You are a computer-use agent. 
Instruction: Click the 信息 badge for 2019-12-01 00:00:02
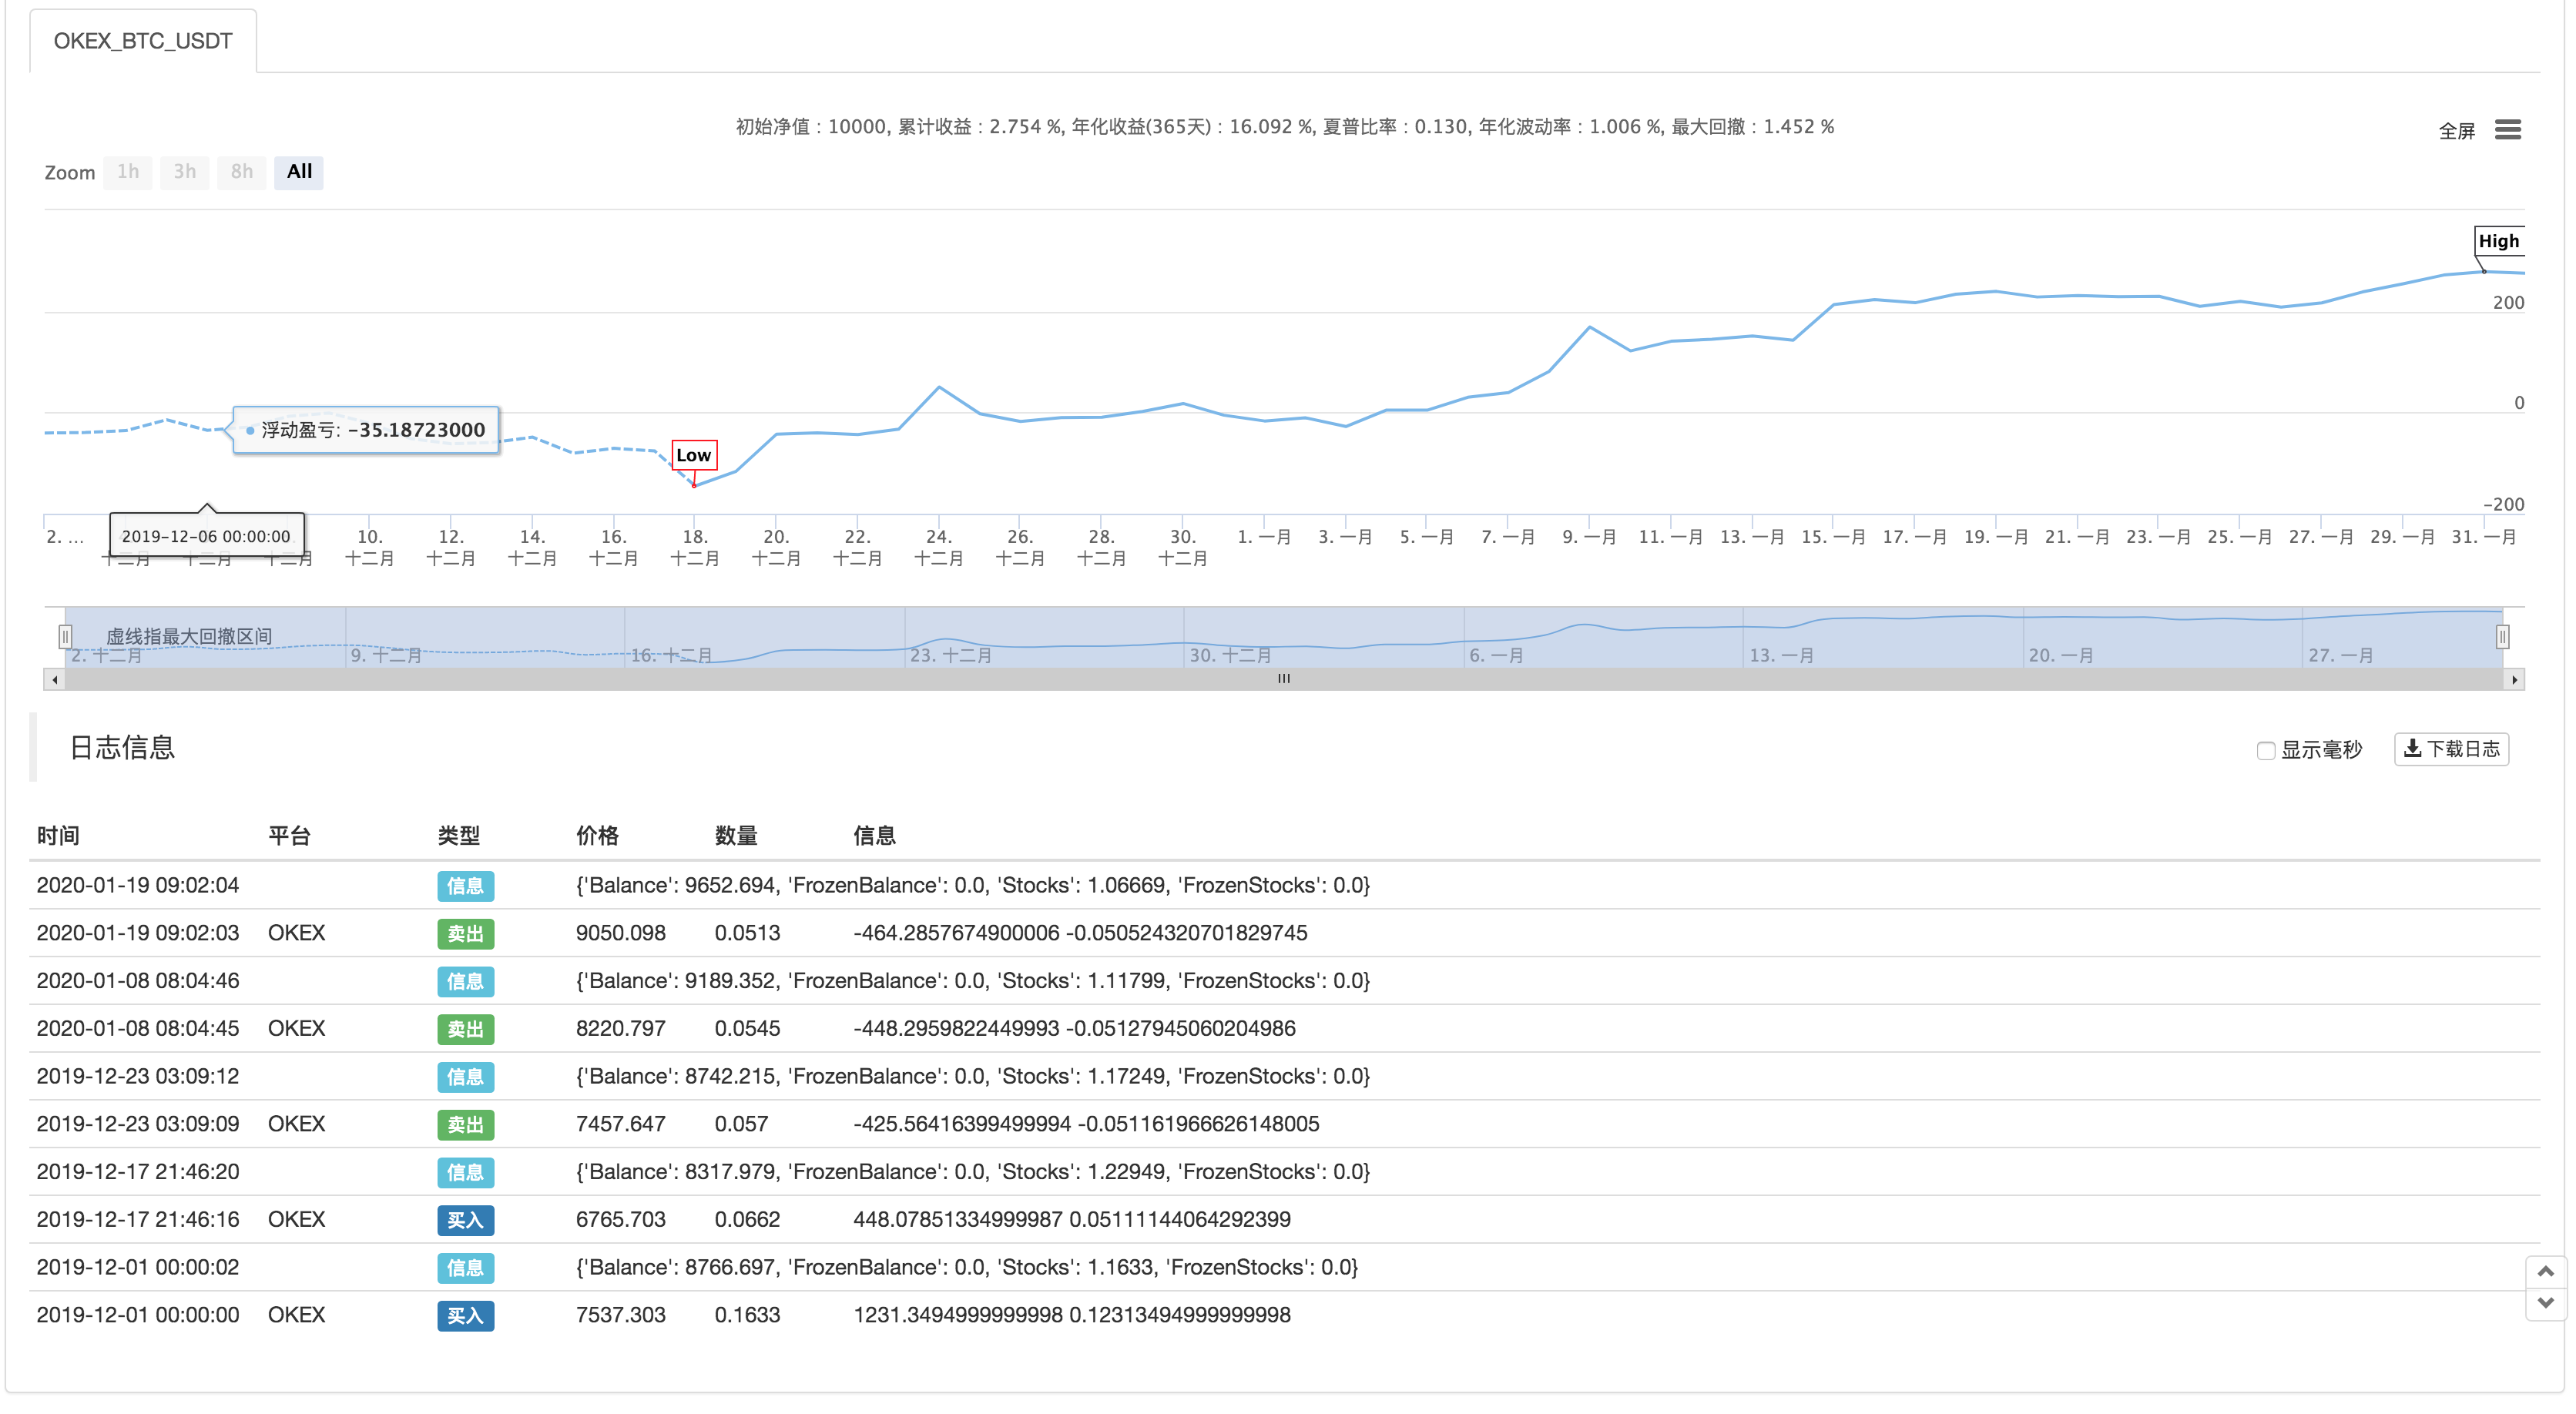pos(465,1268)
